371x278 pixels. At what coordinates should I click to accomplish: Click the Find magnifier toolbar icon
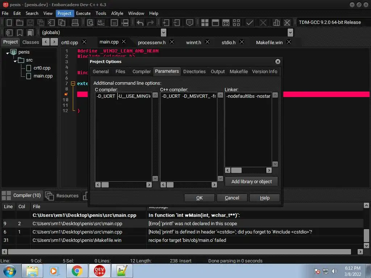[90, 23]
